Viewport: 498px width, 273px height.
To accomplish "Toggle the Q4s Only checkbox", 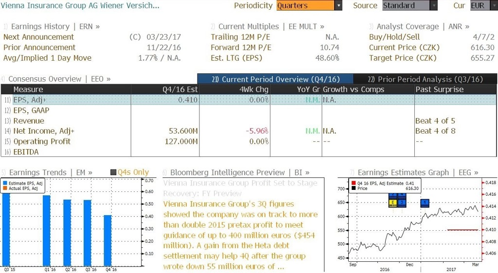I will pyautogui.click(x=113, y=172).
